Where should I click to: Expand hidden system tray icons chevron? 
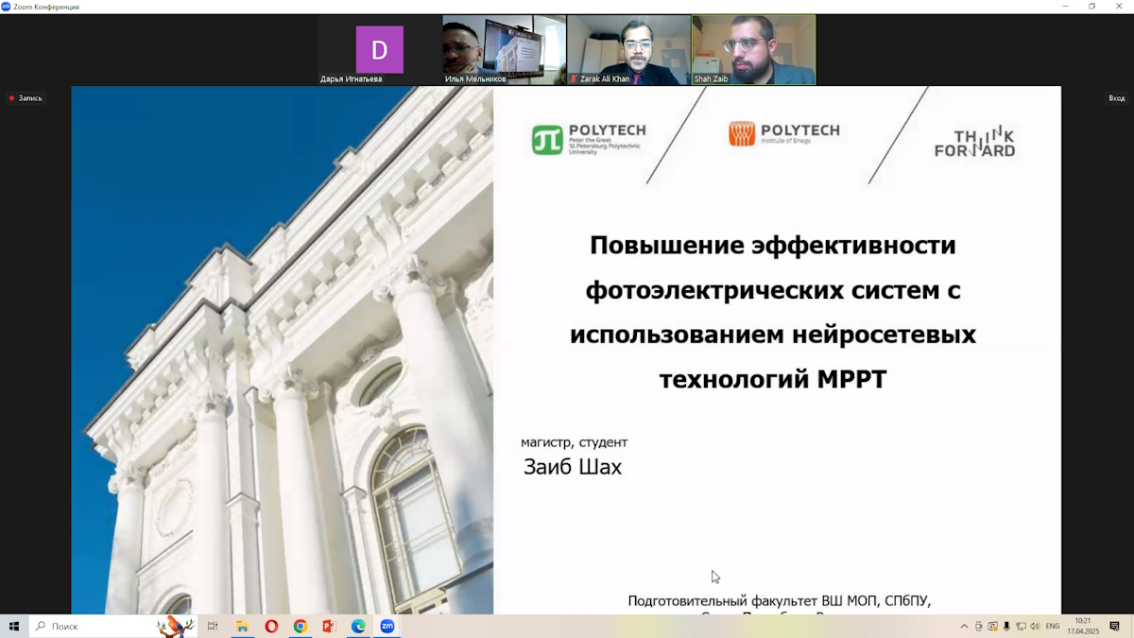(x=964, y=627)
